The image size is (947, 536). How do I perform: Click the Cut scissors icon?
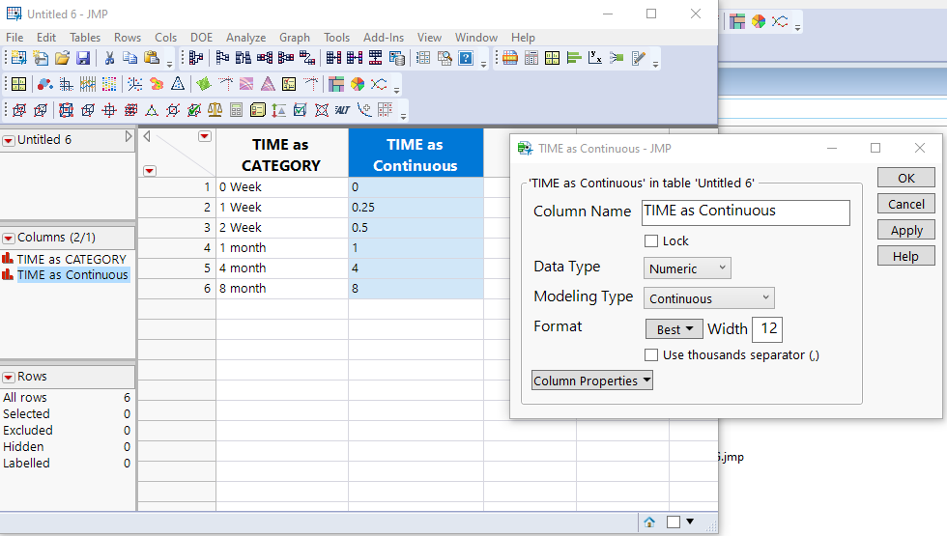pyautogui.click(x=109, y=59)
